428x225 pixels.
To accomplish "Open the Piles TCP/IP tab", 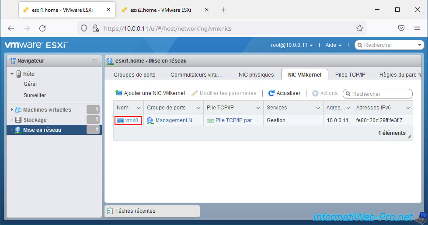I will [x=350, y=75].
